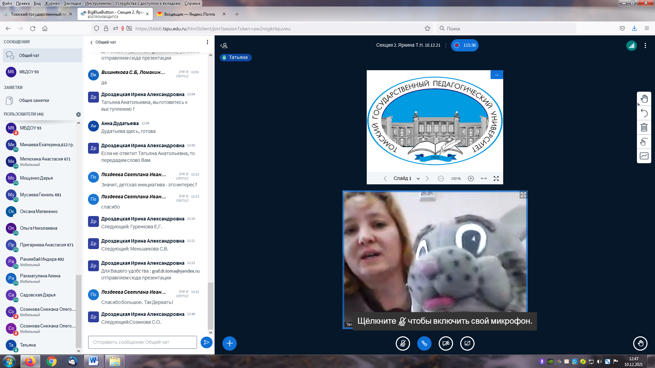
Task: Click the recording indicator 115:36
Action: click(465, 45)
